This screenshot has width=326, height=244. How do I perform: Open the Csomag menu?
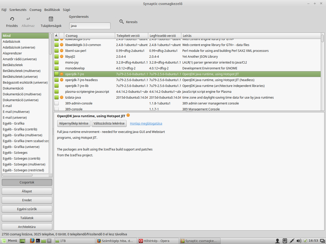pos(35,10)
